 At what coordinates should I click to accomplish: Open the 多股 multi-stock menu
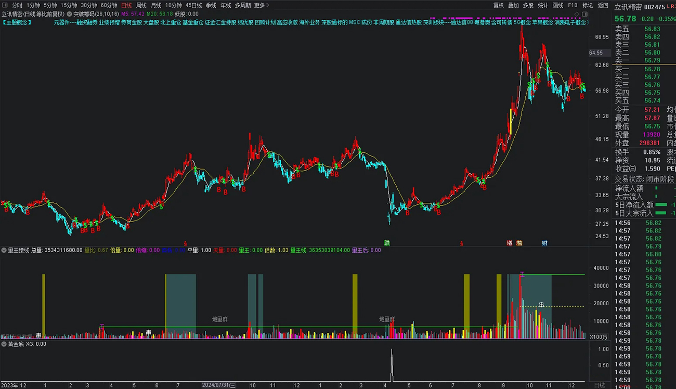pos(528,5)
